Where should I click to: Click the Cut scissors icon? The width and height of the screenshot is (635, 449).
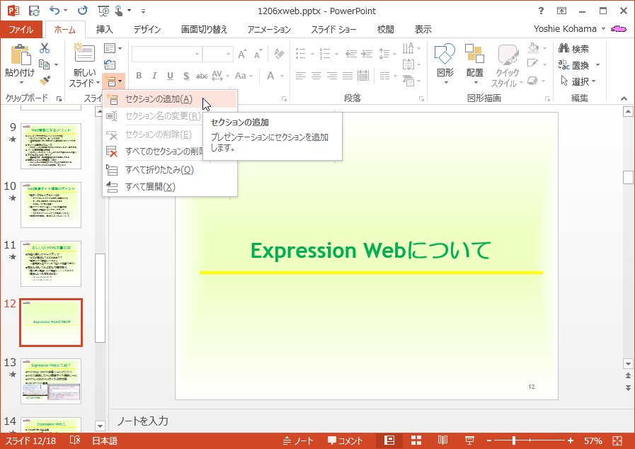[45, 48]
